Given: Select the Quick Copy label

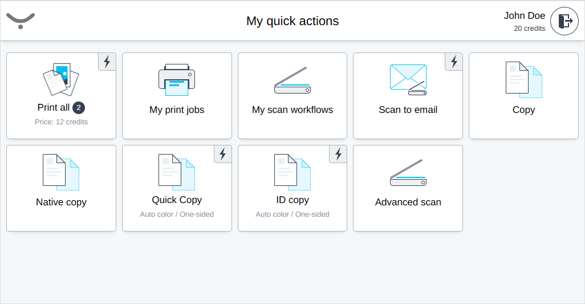Looking at the screenshot, I should click(177, 200).
